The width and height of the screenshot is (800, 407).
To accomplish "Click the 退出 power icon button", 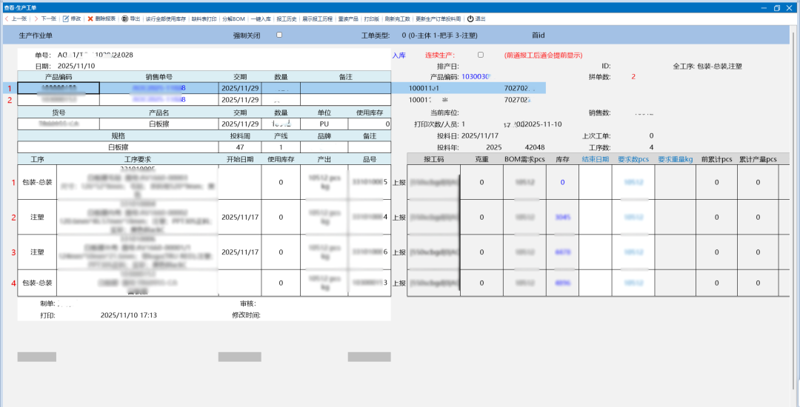I will click(476, 18).
